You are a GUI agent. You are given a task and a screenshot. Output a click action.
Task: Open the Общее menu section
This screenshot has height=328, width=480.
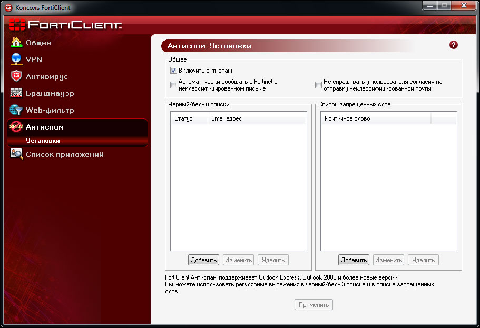38,43
